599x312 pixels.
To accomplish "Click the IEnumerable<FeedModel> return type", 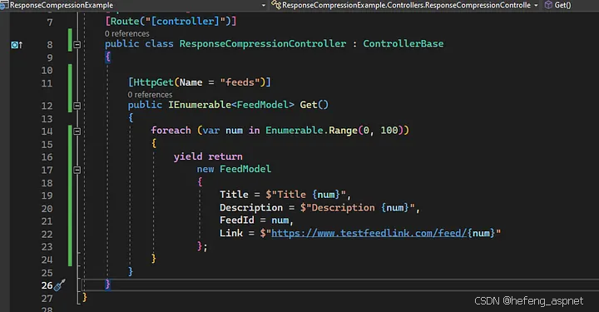I will click(x=231, y=105).
